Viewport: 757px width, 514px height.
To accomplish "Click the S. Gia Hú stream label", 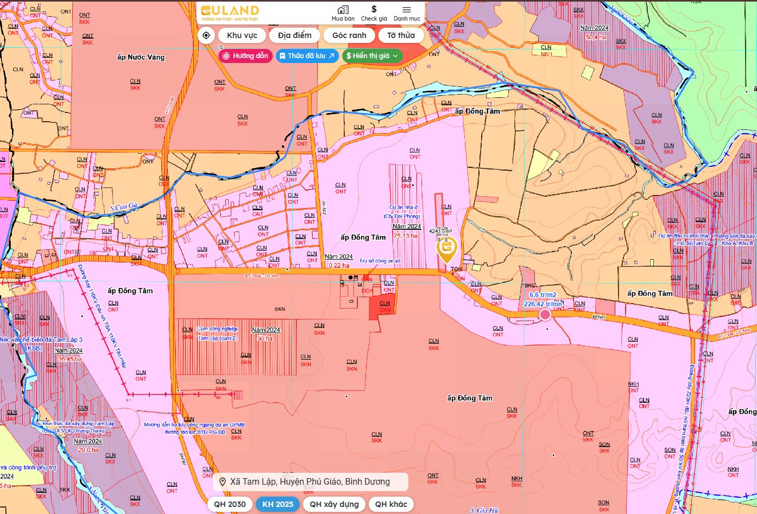I will click(484, 510).
